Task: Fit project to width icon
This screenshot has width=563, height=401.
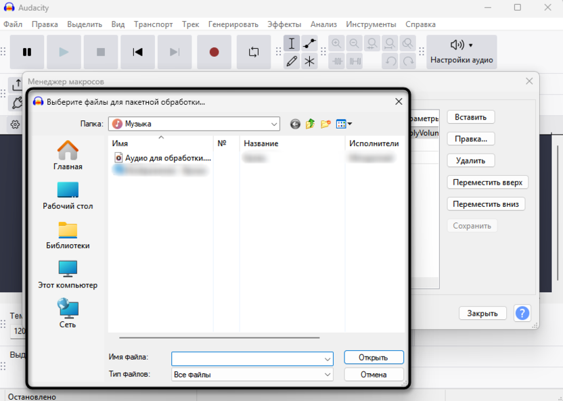Action: click(x=390, y=43)
